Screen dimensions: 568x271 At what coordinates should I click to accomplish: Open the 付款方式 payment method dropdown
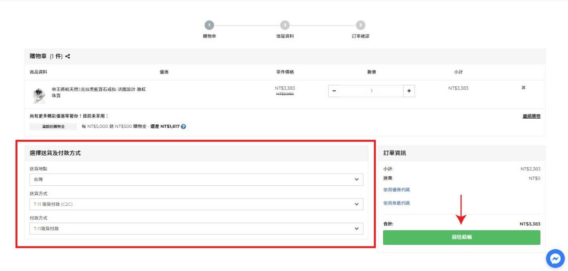(196, 228)
